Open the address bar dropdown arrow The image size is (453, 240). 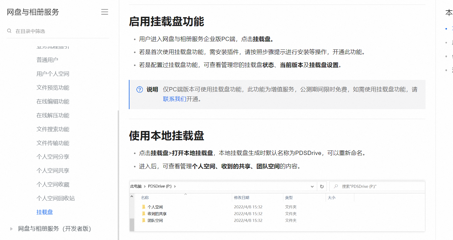pyautogui.click(x=312, y=187)
